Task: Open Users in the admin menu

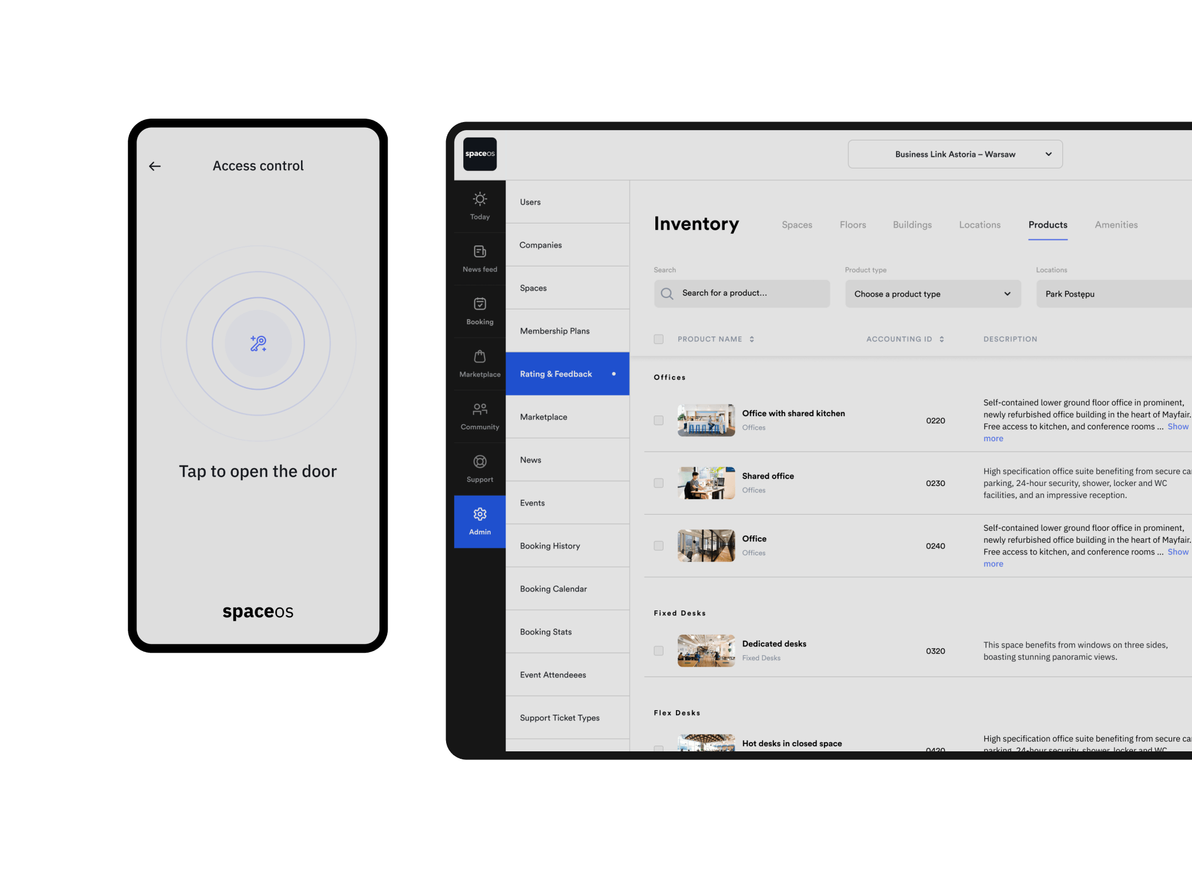Action: point(568,202)
